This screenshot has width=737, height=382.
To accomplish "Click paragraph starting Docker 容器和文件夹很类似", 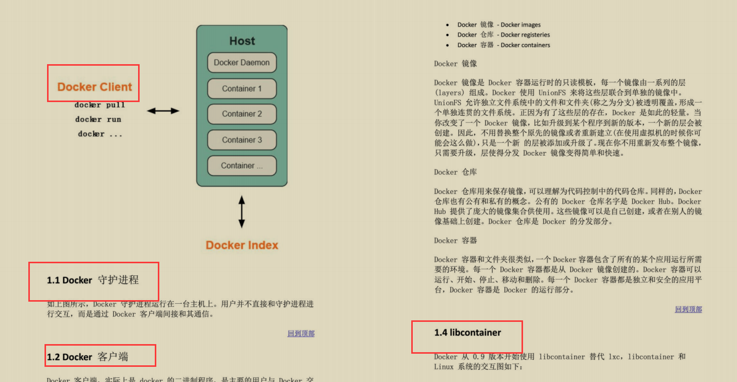I will pos(568,274).
